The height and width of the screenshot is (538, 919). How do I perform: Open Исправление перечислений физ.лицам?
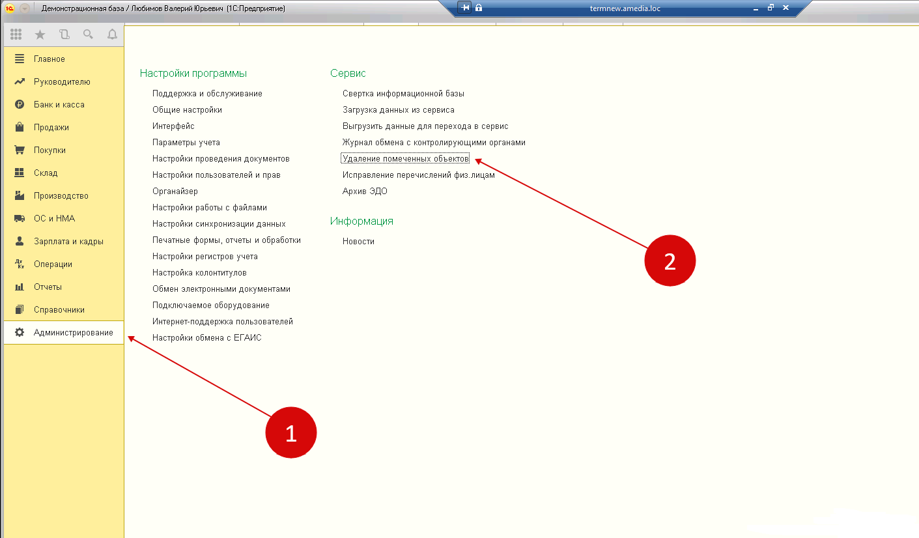[x=419, y=175]
